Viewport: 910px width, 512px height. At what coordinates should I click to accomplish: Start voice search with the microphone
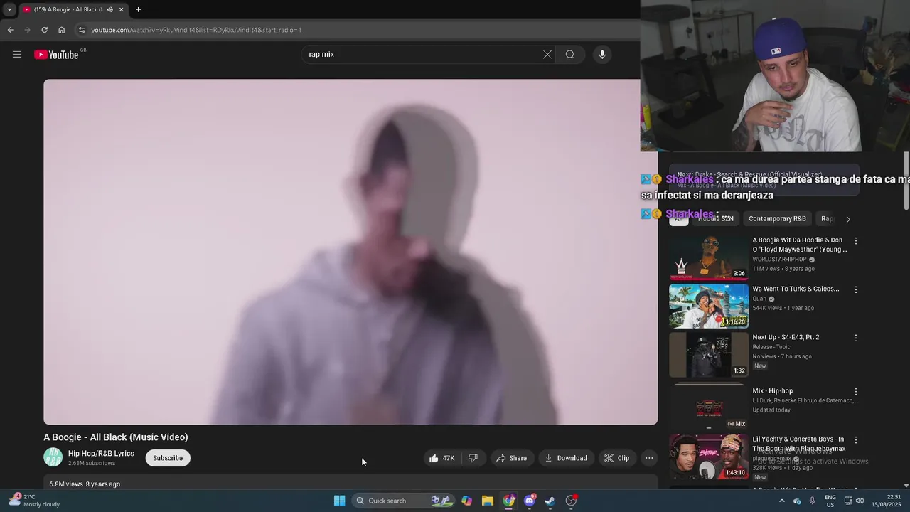[x=602, y=55]
